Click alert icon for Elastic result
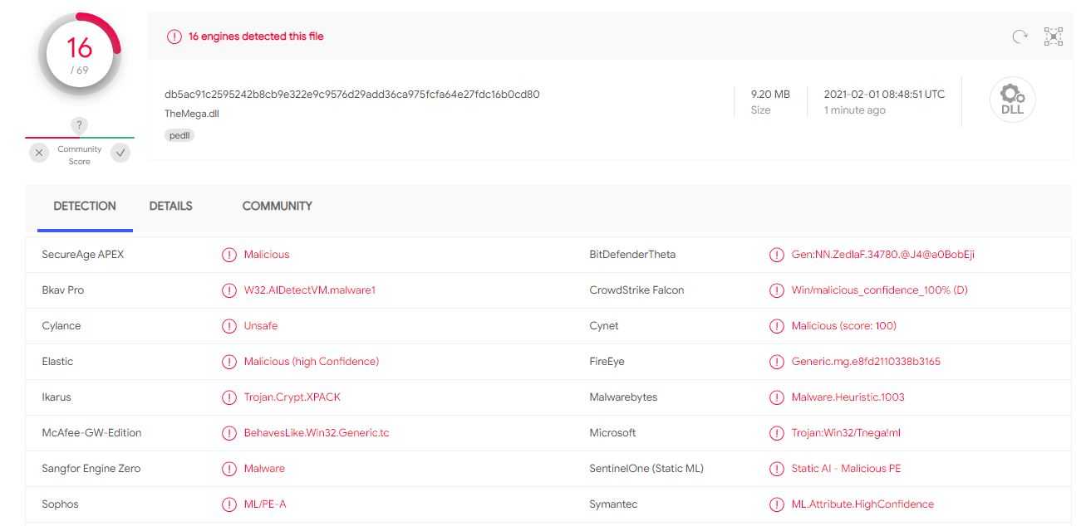Image resolution: width=1081 pixels, height=526 pixels. point(229,362)
